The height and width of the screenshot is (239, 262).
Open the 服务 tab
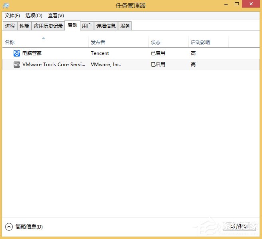(x=125, y=26)
